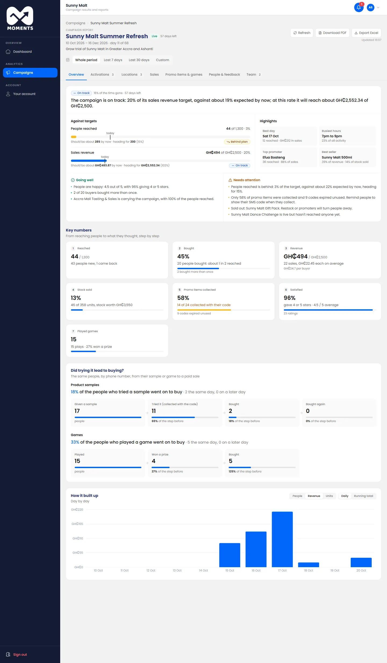Open the Locations tab
This screenshot has width=387, height=663.
pyautogui.click(x=132, y=75)
